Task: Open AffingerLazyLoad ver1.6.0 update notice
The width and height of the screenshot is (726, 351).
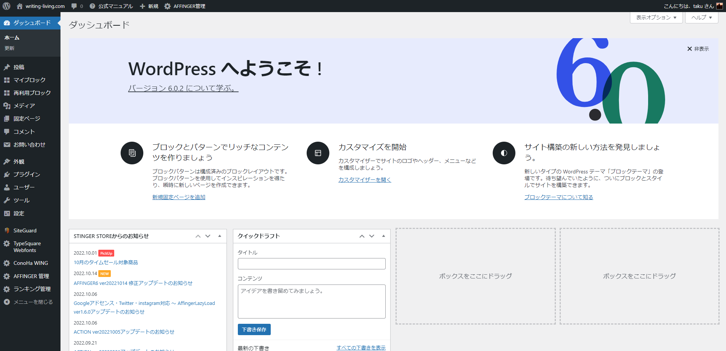Action: [x=144, y=308]
